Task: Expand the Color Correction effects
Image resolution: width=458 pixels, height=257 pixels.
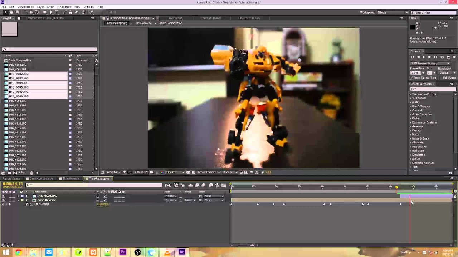Action: (x=411, y=114)
